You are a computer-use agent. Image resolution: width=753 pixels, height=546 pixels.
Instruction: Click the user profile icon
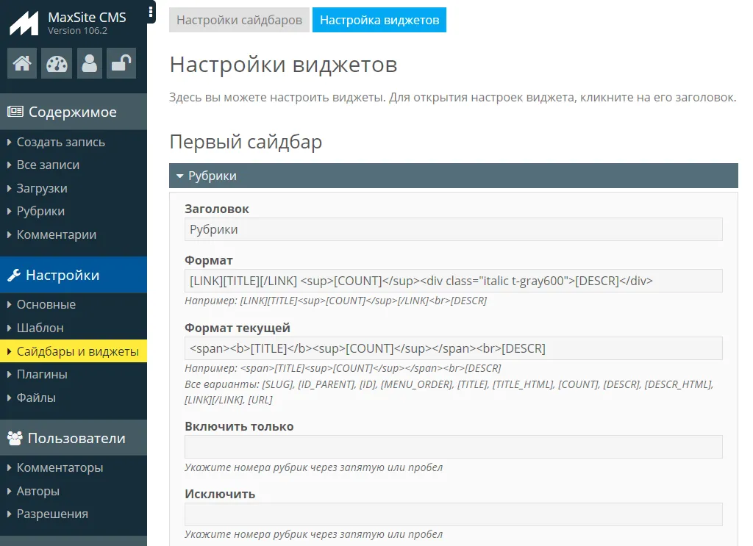[90, 63]
